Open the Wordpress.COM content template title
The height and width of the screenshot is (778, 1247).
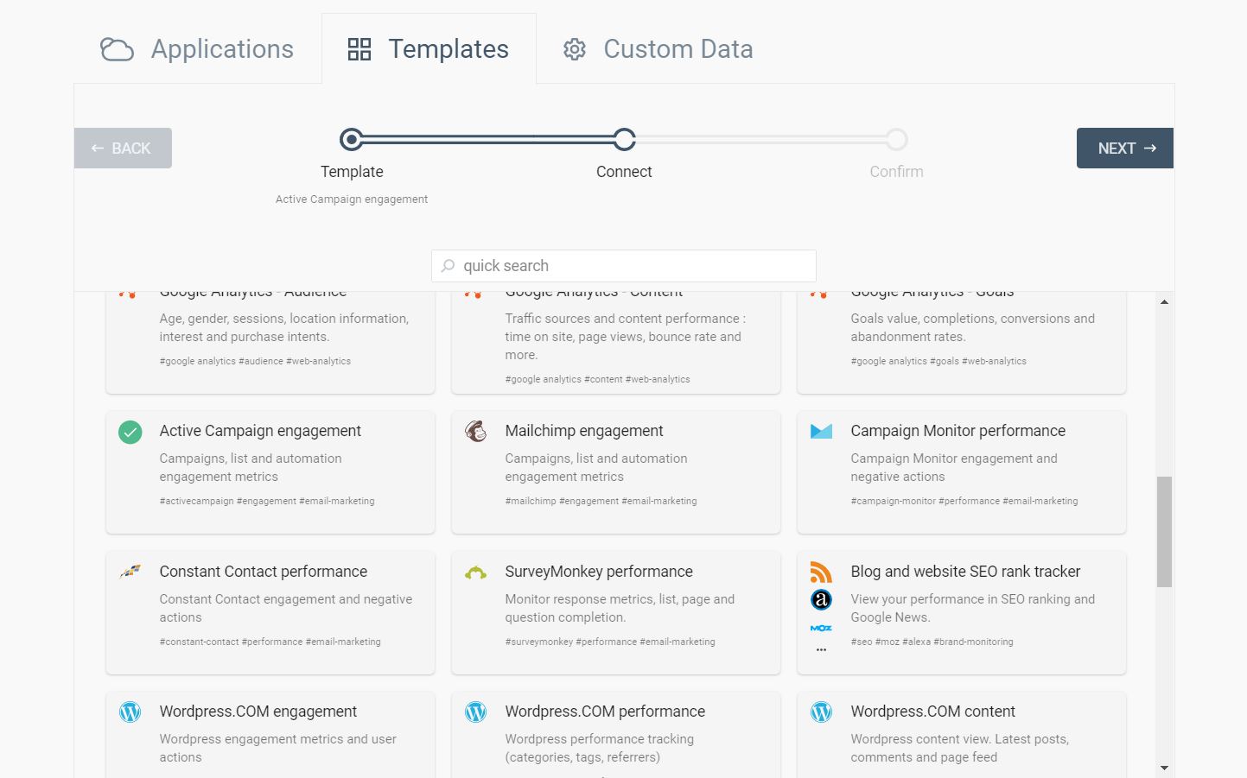(932, 712)
